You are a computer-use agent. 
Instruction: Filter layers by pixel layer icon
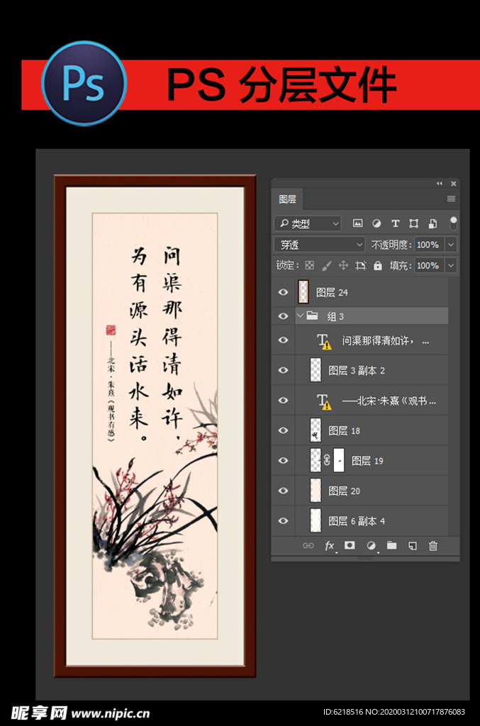pyautogui.click(x=357, y=223)
